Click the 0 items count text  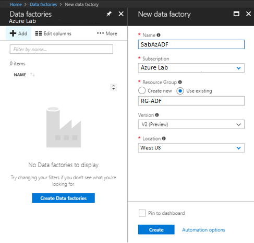click(18, 64)
